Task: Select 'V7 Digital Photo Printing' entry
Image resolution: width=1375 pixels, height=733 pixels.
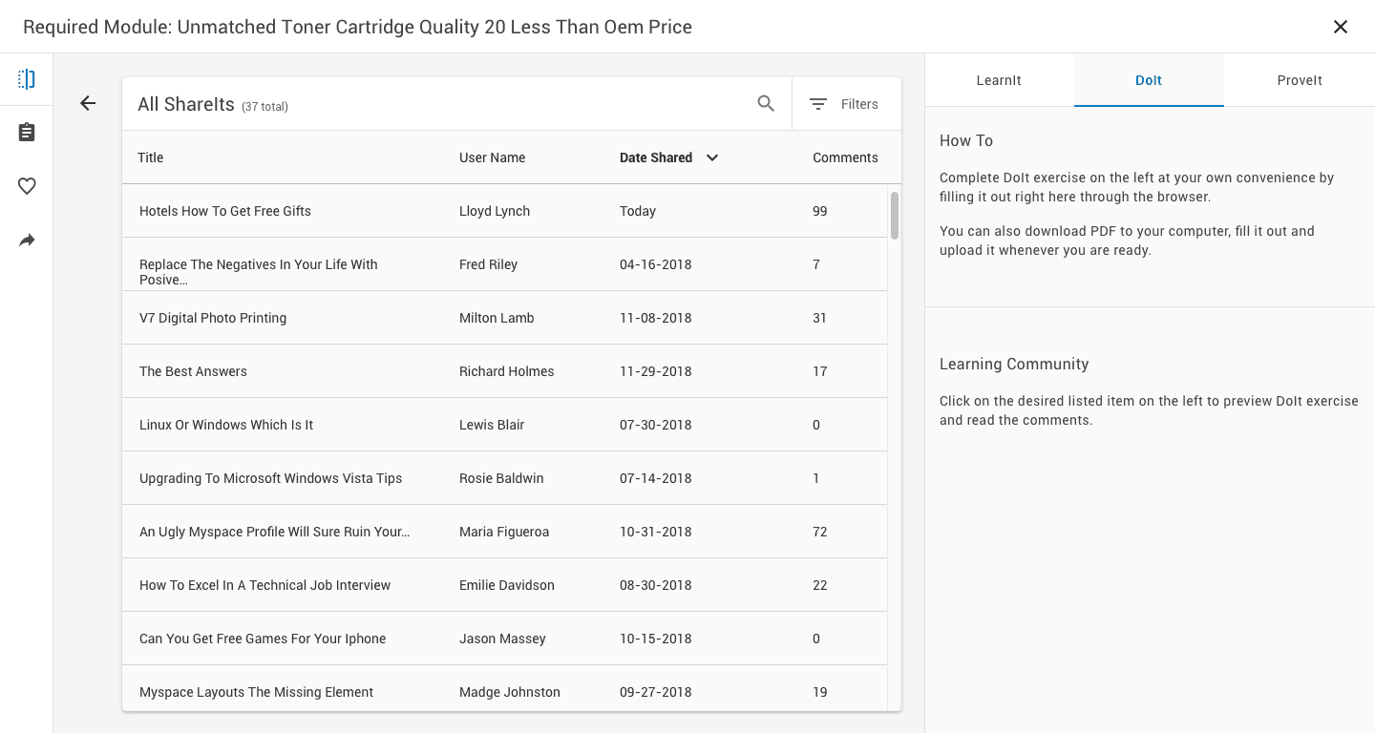Action: (x=213, y=318)
